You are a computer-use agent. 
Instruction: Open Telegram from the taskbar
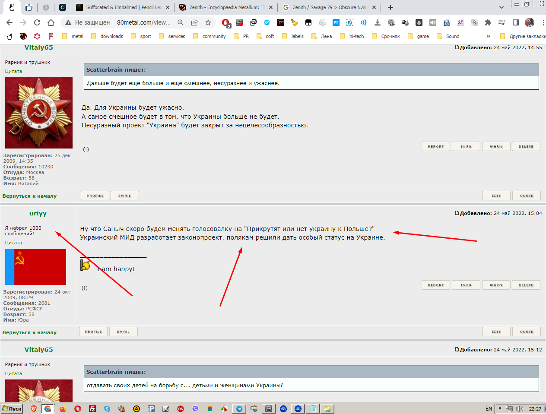[239, 409]
